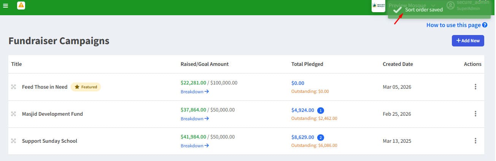Click the drag handle for Masjid Development Fund
The height and width of the screenshot is (161, 496).
[x=13, y=114]
